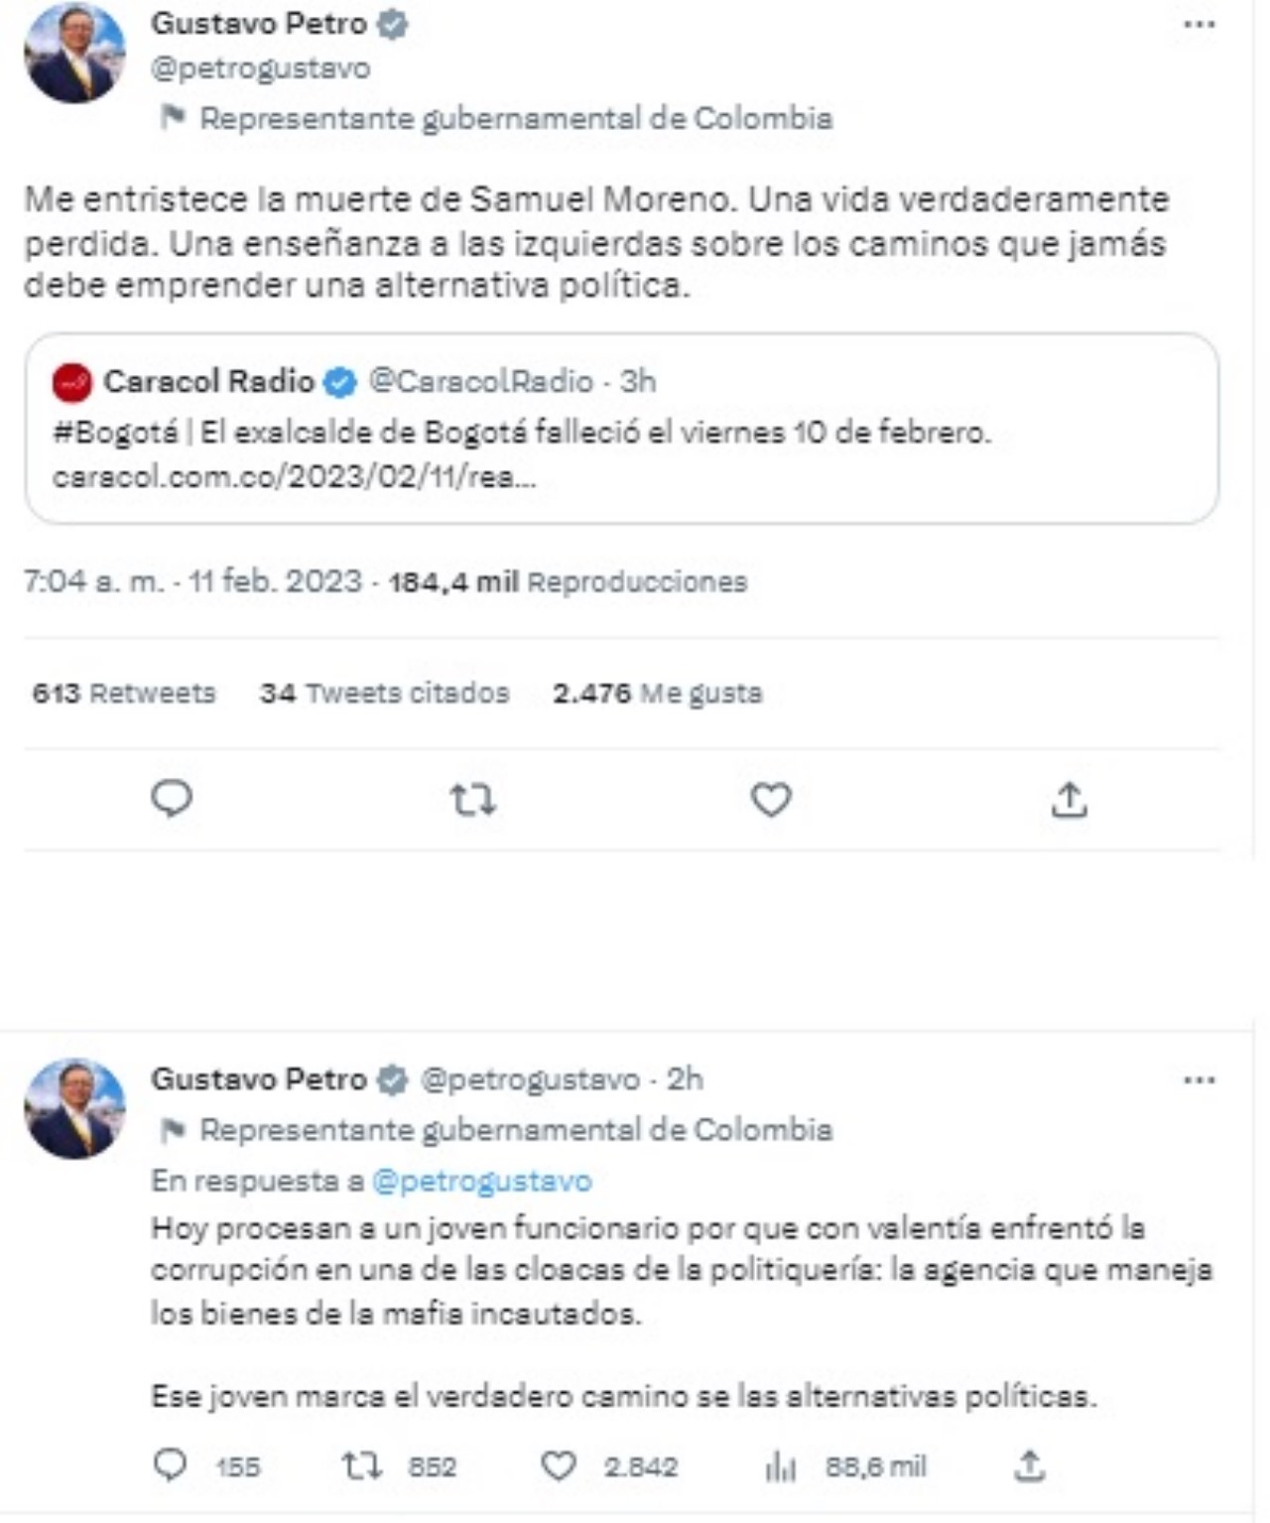Reply to the second tweet with 155 comments
Viewport: 1270px width, 1523px height.
click(x=172, y=1465)
